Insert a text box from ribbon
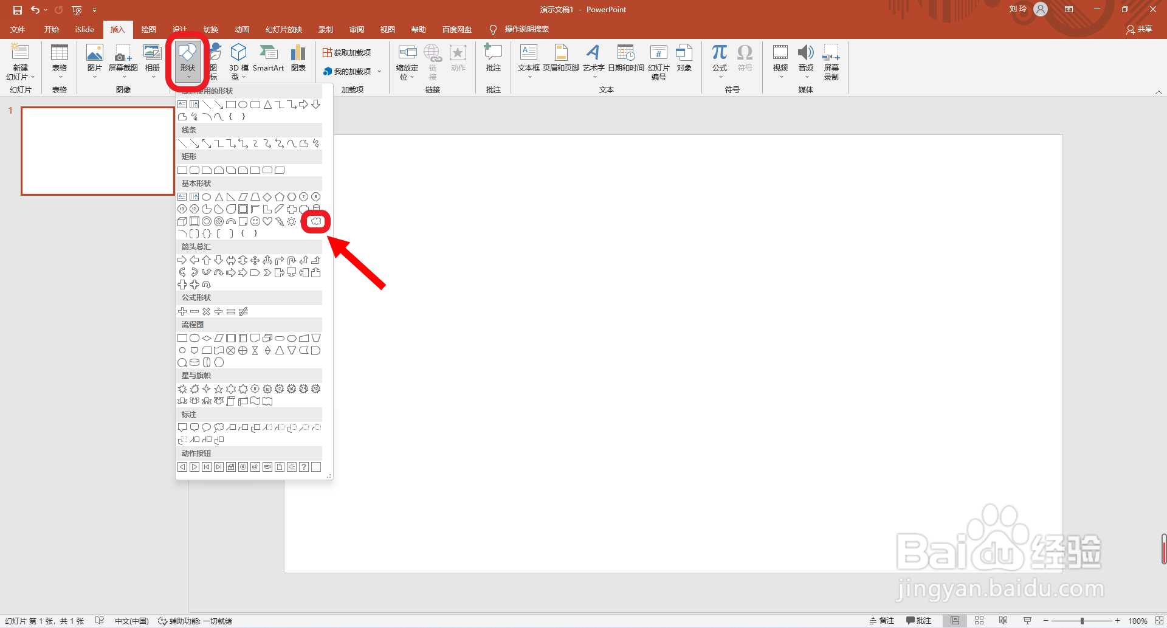The image size is (1167, 628). [529, 60]
